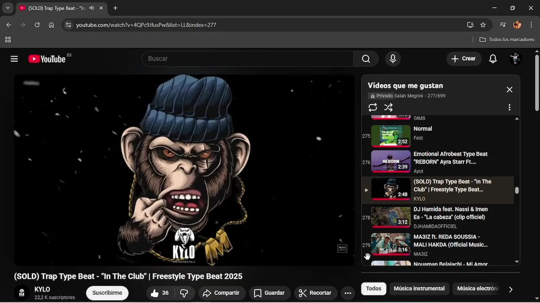Toggle playlist shuffle
Screen dimensions: 540x303
(x=389, y=107)
